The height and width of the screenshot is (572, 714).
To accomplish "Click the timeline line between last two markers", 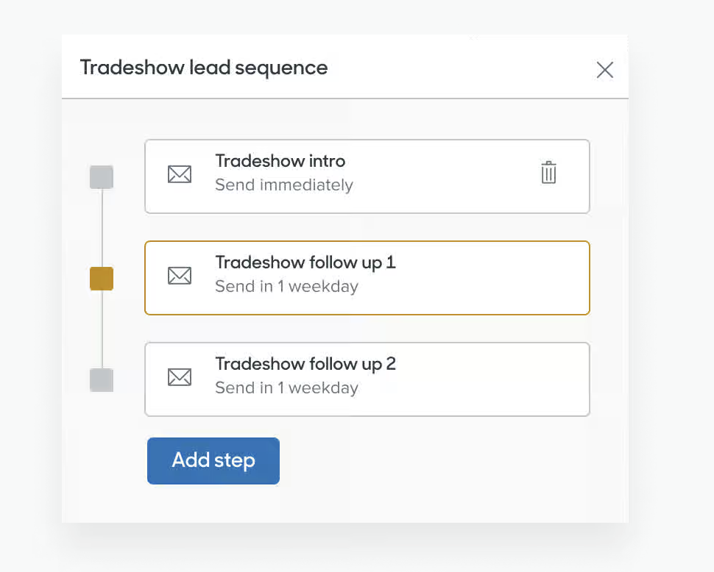I will click(x=102, y=329).
